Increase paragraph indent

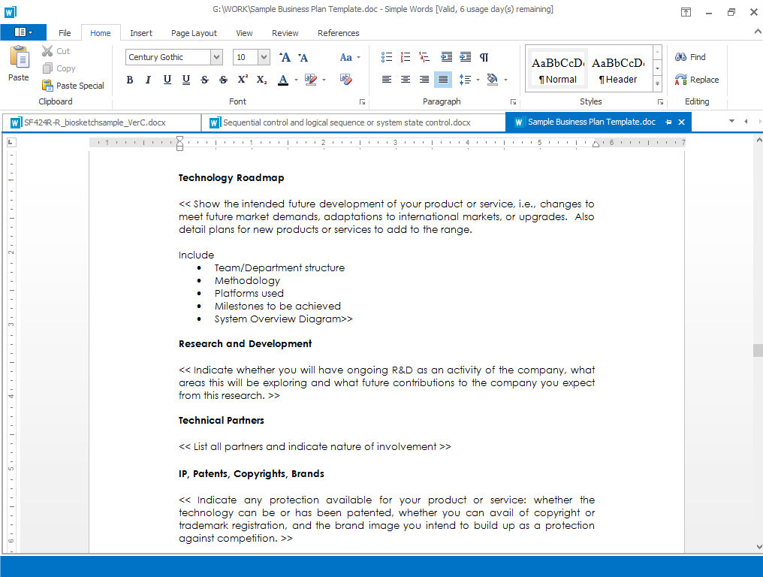(465, 57)
